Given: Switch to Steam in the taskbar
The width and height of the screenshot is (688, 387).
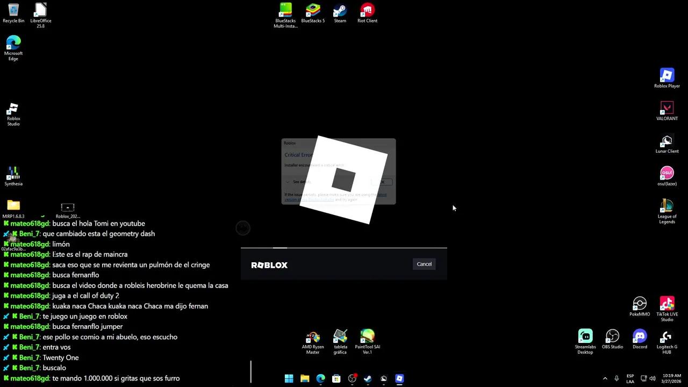Looking at the screenshot, I should pos(368,378).
